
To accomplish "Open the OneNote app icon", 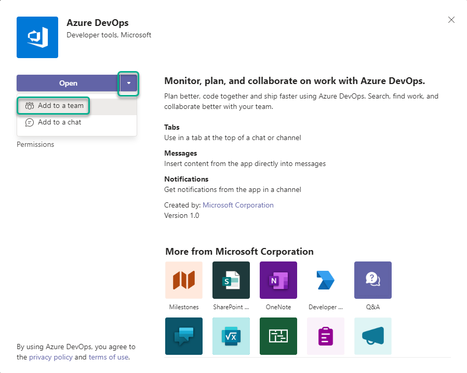I will 278,280.
